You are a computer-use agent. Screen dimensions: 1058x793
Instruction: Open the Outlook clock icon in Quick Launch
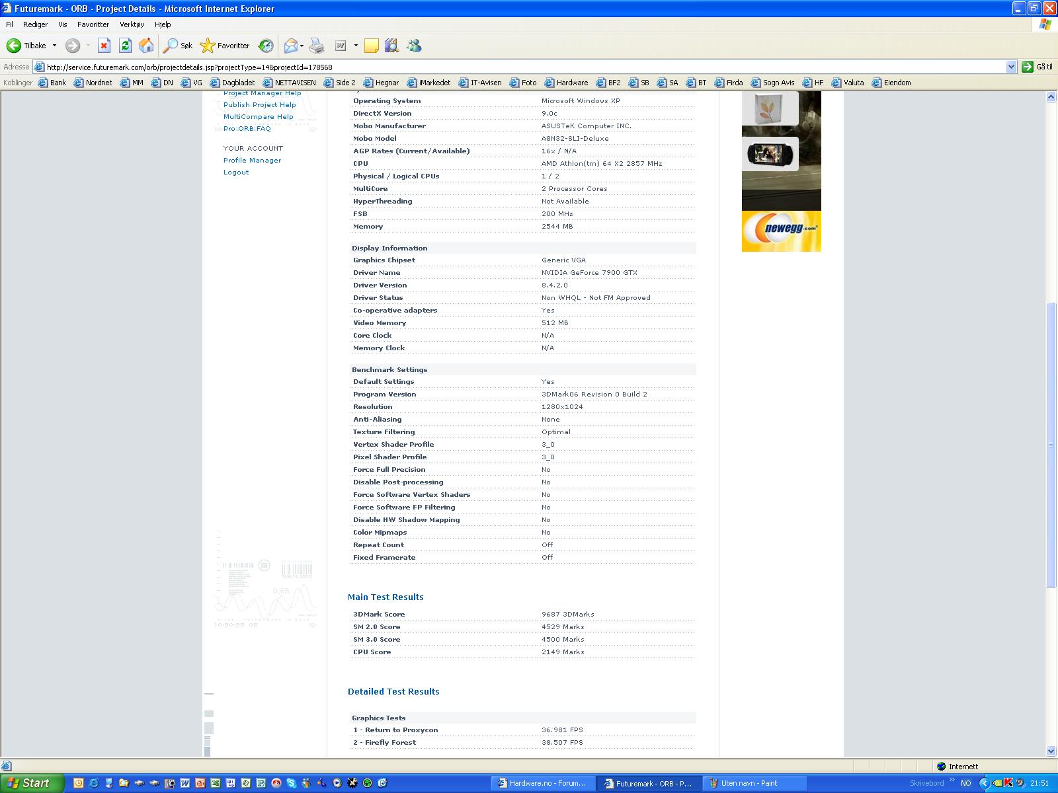(78, 783)
